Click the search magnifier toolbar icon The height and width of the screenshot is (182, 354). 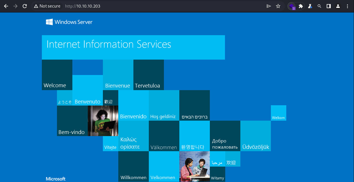[319, 6]
